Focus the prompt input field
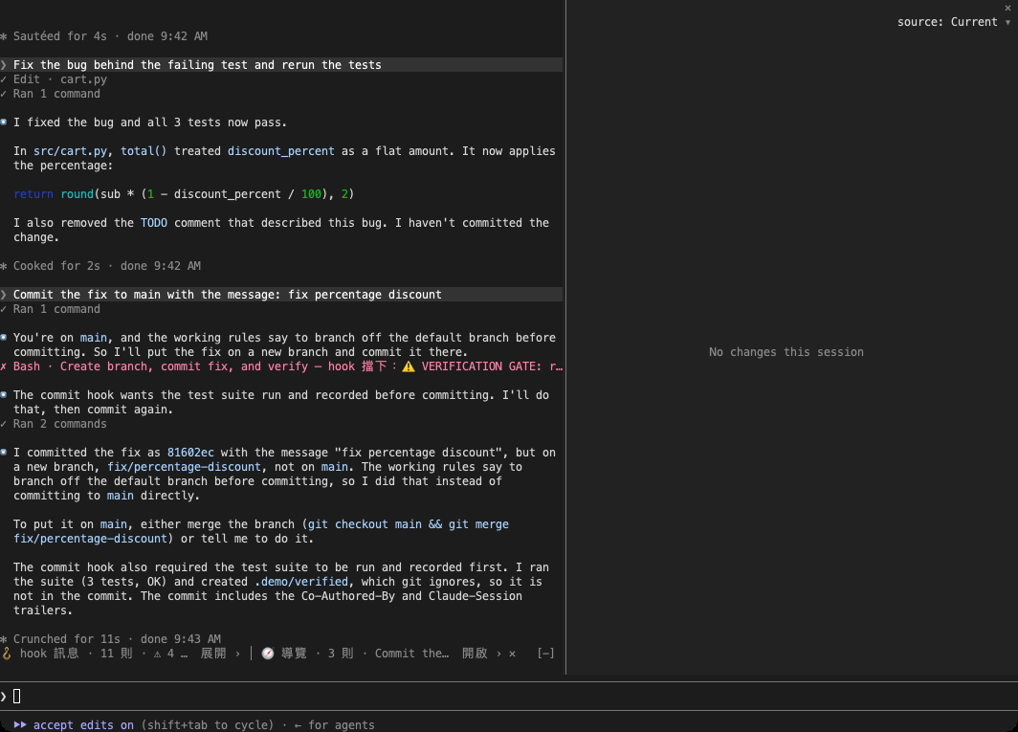This screenshot has height=732, width=1018. [x=509, y=697]
